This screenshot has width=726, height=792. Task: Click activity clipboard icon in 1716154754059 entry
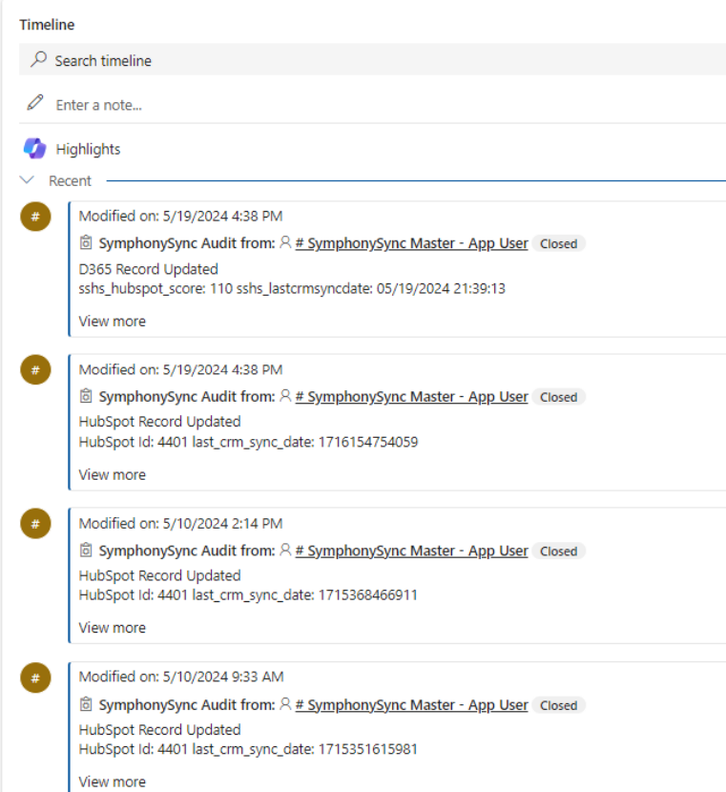[x=86, y=396]
